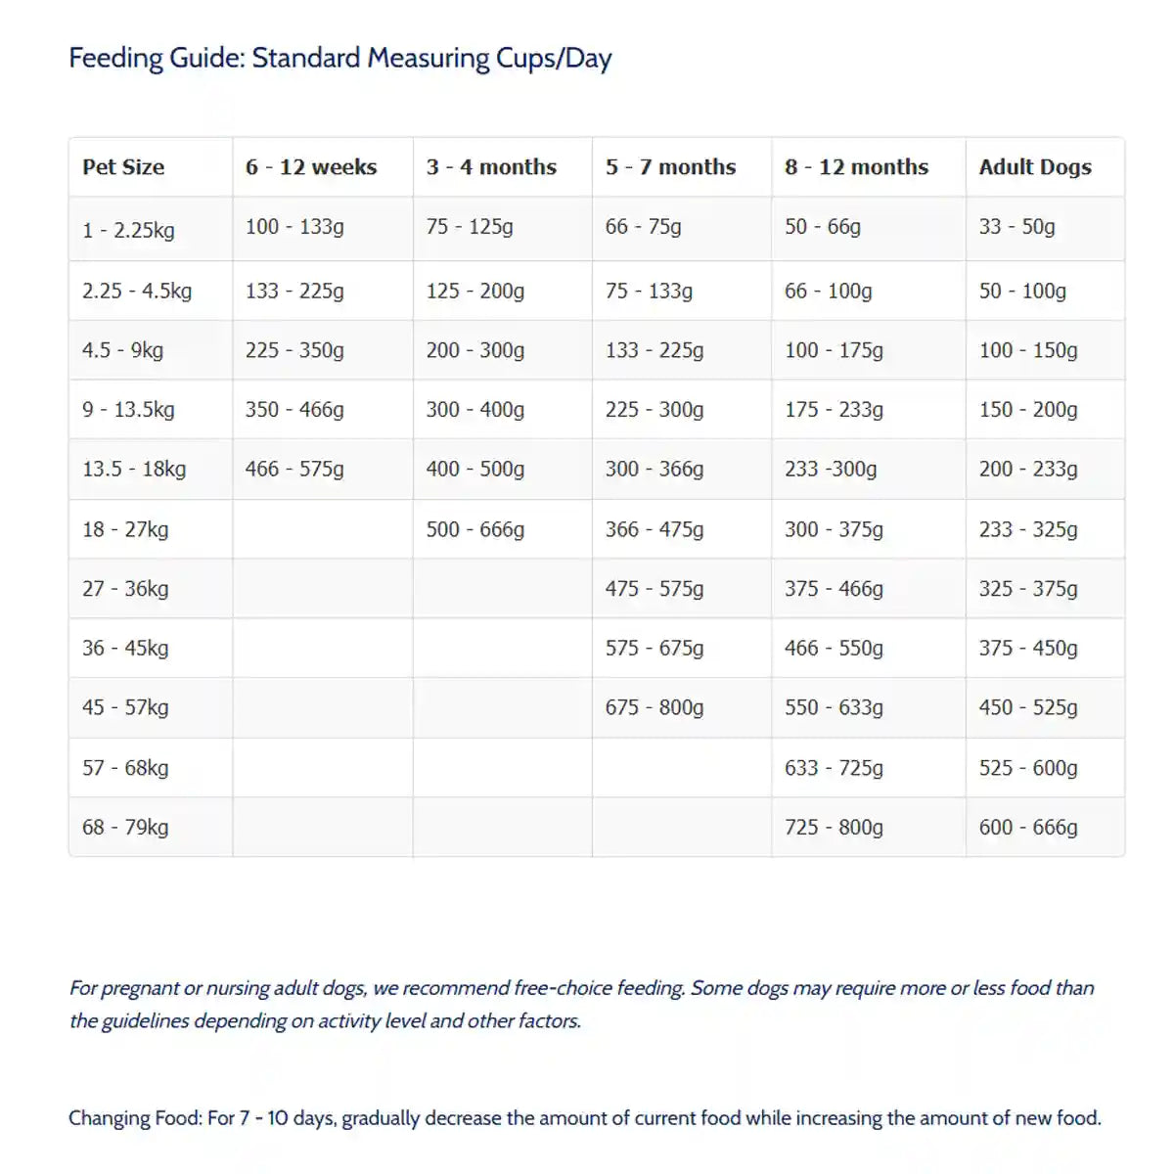Click the Feeding Guide heading text

point(339,58)
